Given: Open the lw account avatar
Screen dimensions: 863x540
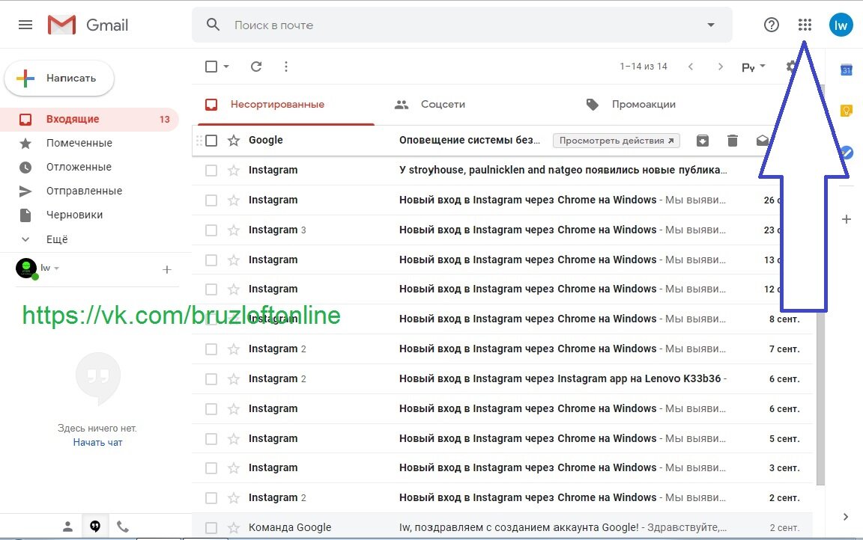Looking at the screenshot, I should pos(841,25).
